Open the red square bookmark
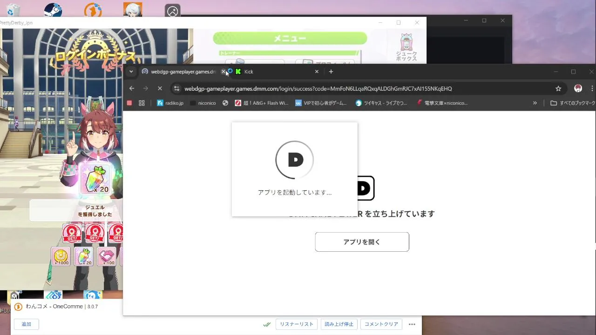The image size is (596, 335). (129, 103)
